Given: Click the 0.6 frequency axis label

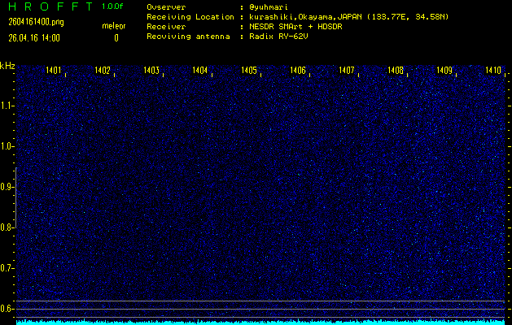Looking at the screenshot, I should tap(7, 308).
